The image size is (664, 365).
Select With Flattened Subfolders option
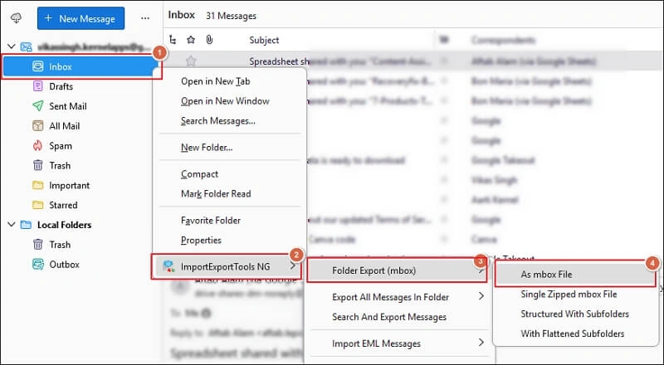tap(573, 333)
